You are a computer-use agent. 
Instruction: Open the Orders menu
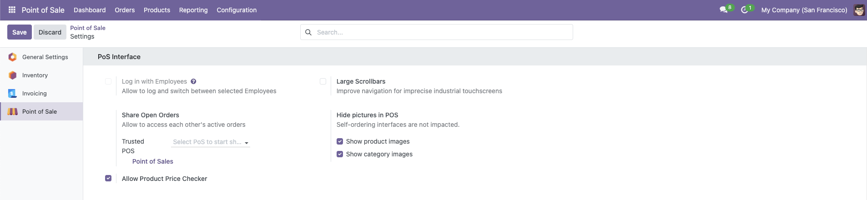(125, 10)
